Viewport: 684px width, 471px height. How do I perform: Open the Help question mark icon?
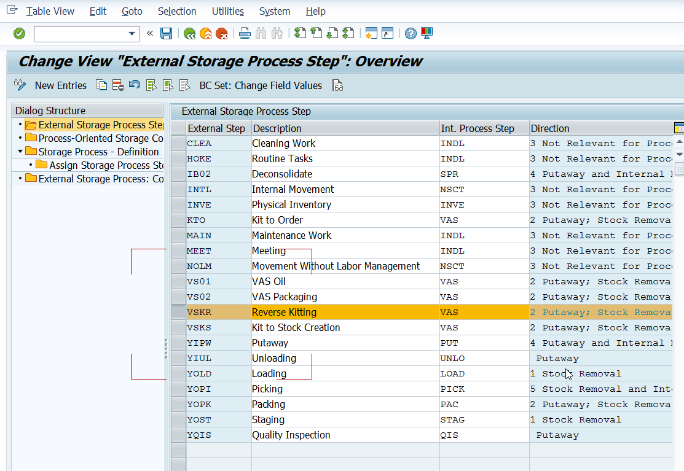(x=411, y=33)
